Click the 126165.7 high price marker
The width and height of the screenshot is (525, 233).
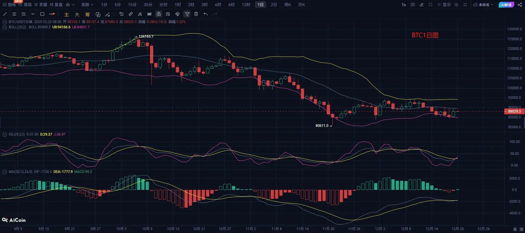point(146,36)
